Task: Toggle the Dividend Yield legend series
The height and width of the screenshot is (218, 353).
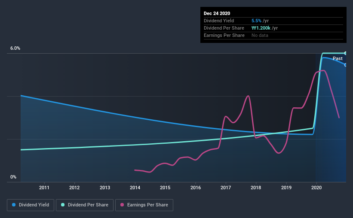Action: [30, 205]
